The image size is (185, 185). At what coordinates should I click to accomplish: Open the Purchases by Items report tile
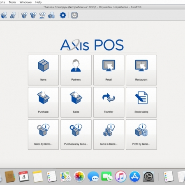[x=76, y=134]
